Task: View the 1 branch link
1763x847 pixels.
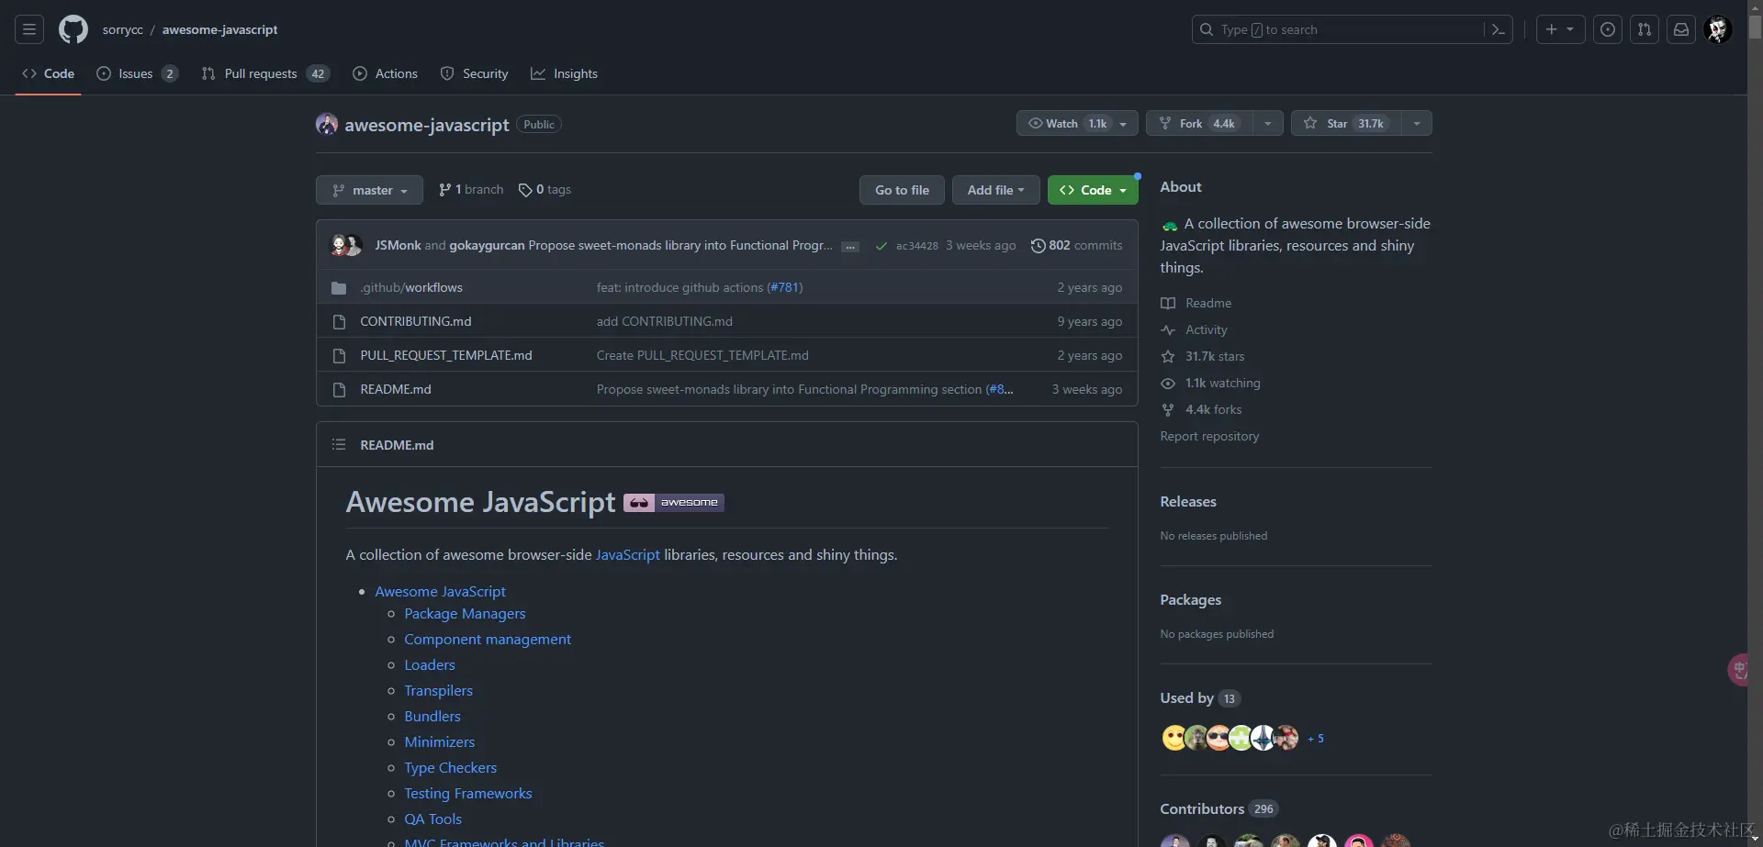Action: tap(471, 189)
